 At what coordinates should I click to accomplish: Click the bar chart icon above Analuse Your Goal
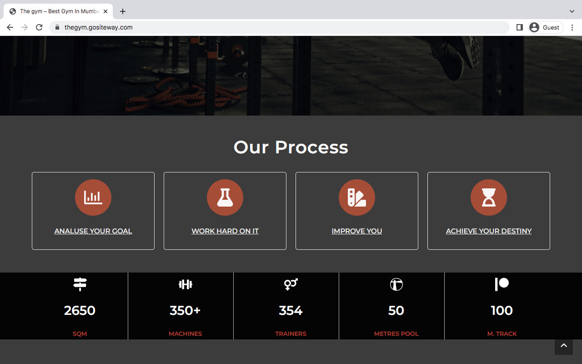(93, 197)
